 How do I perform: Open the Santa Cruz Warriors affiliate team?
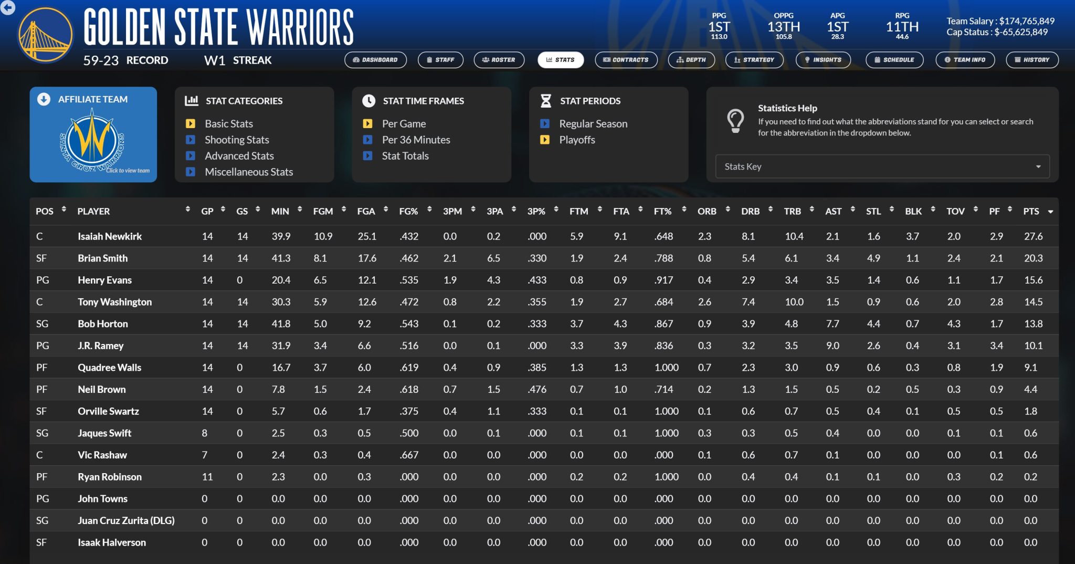[93, 142]
